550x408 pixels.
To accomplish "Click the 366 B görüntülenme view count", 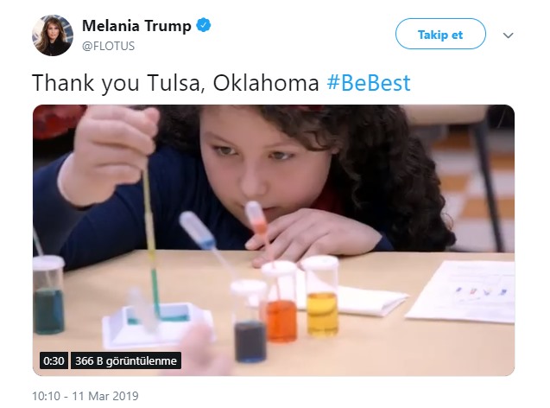I will 126,360.
